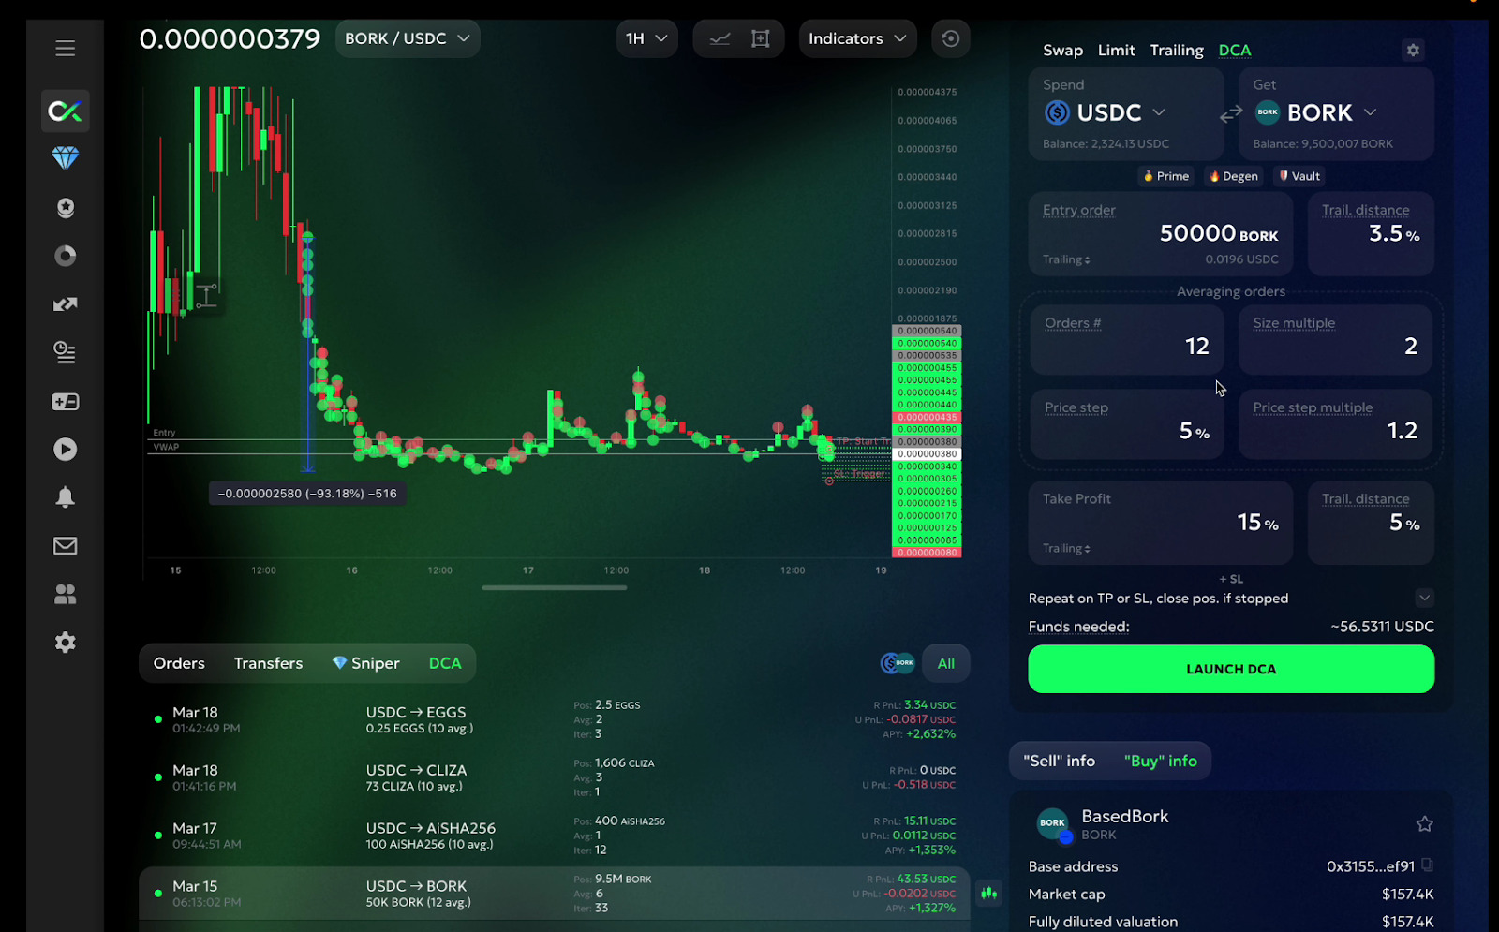Star BasedBork as a favorite
This screenshot has width=1499, height=932.
click(x=1424, y=824)
